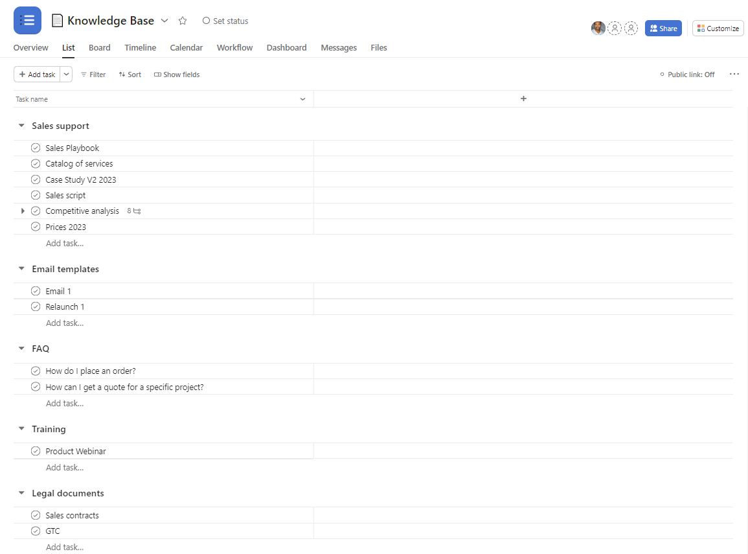The height and width of the screenshot is (554, 748).
Task: Switch to the Board tab
Action: pyautogui.click(x=99, y=48)
